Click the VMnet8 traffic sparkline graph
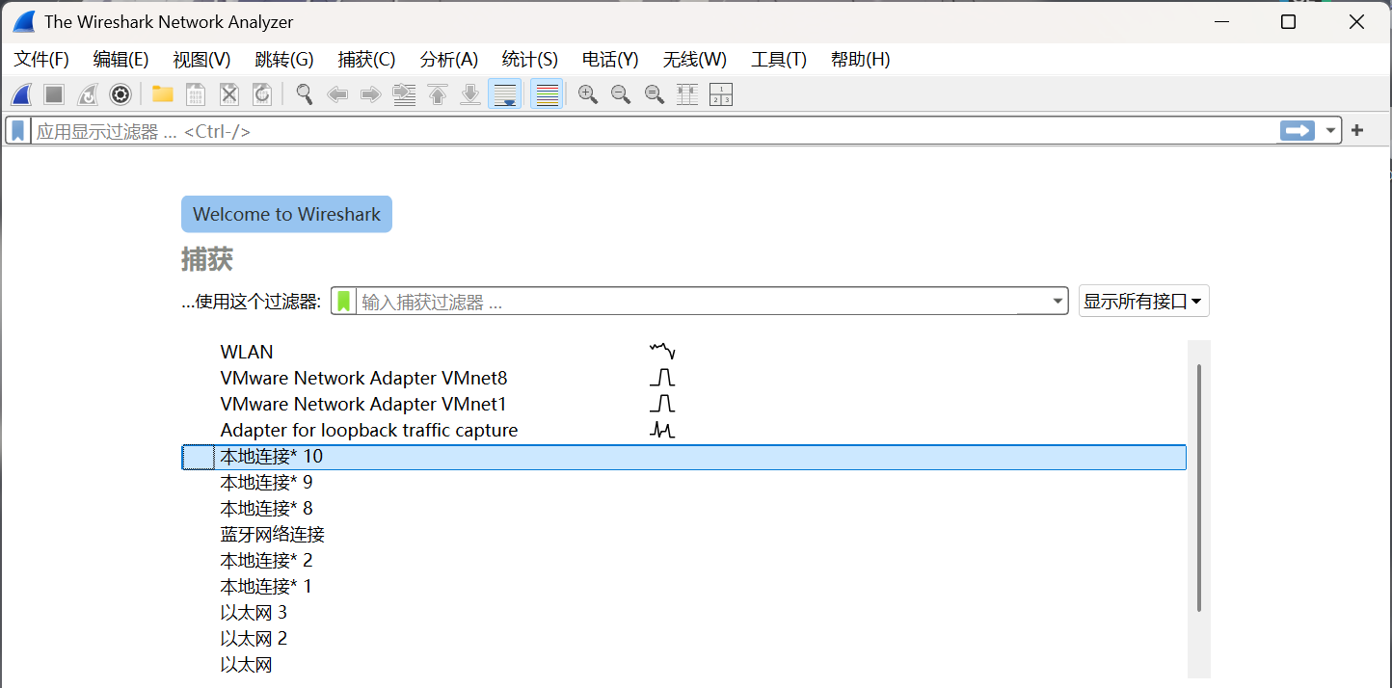The image size is (1392, 688). (x=662, y=378)
